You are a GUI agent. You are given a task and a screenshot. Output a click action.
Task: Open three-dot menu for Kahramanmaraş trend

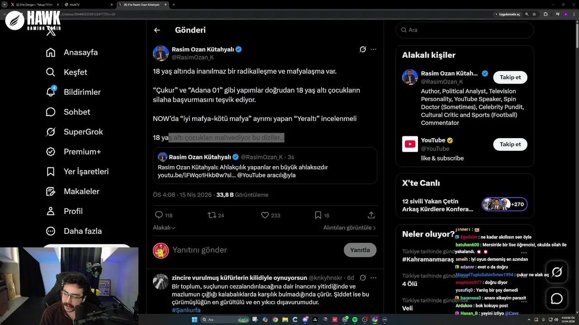tap(524, 253)
